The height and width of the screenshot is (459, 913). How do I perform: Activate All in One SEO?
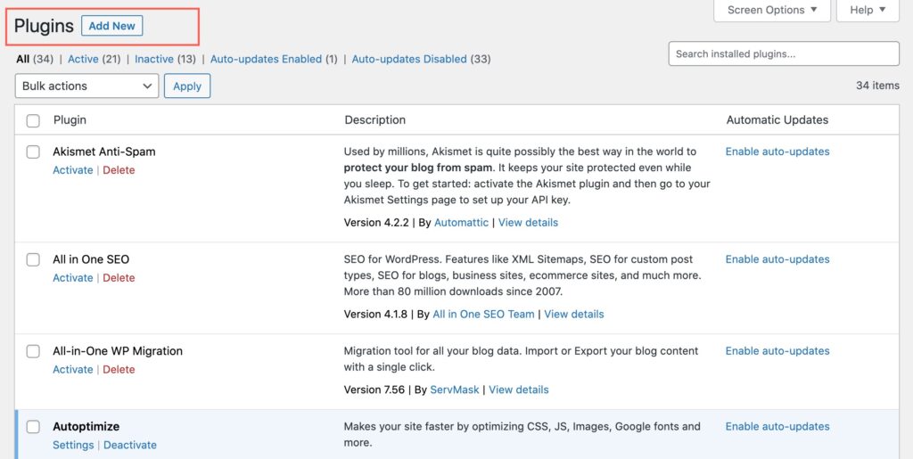[x=73, y=277]
